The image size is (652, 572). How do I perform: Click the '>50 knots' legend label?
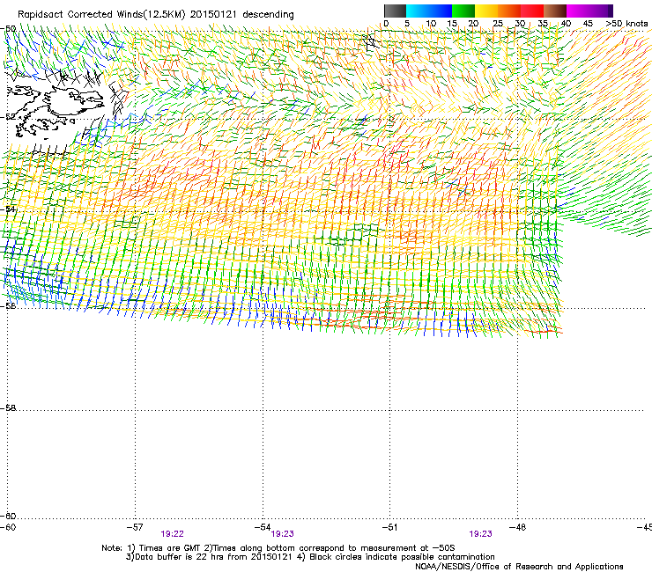[x=626, y=23]
